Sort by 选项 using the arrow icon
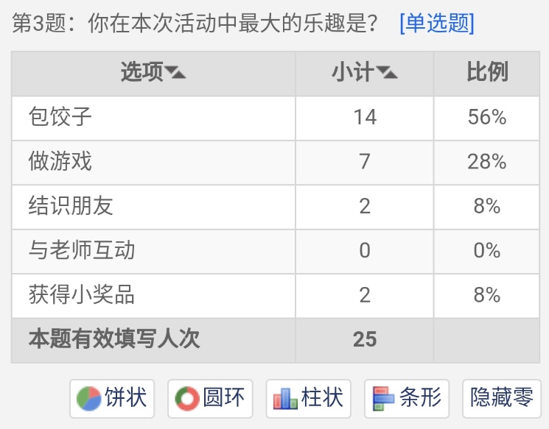The width and height of the screenshot is (549, 429). [175, 72]
